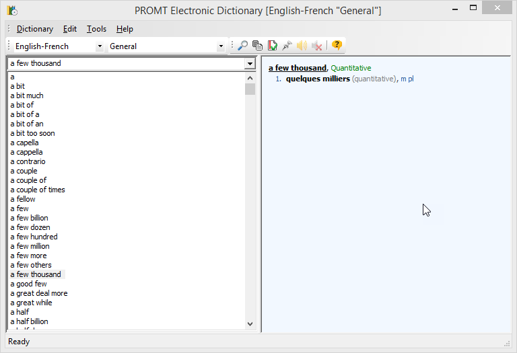Viewport: 517px width, 353px height.
Task: Select 'a great deal more' entry
Action: pos(39,293)
